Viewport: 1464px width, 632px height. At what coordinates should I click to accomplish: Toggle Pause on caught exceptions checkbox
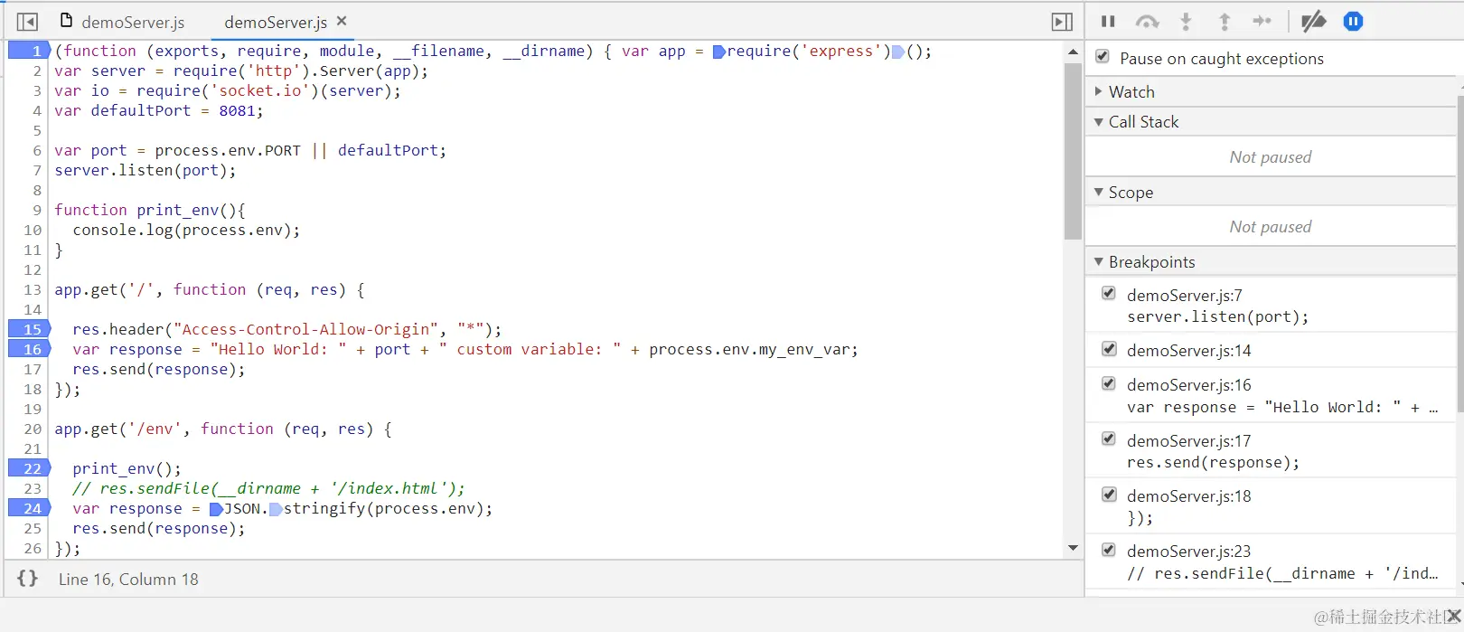[x=1103, y=57]
